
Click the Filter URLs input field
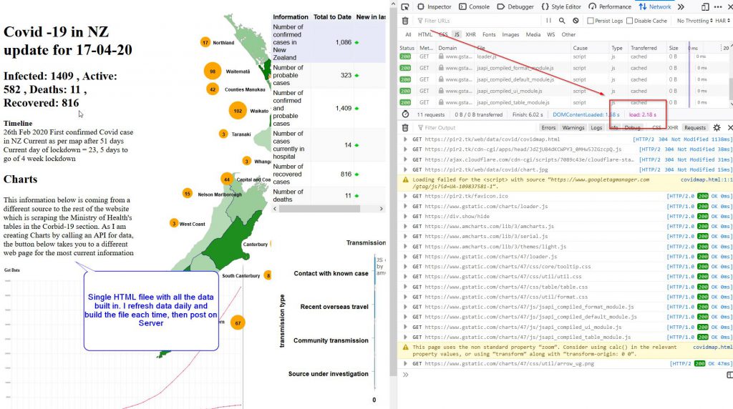pos(472,21)
